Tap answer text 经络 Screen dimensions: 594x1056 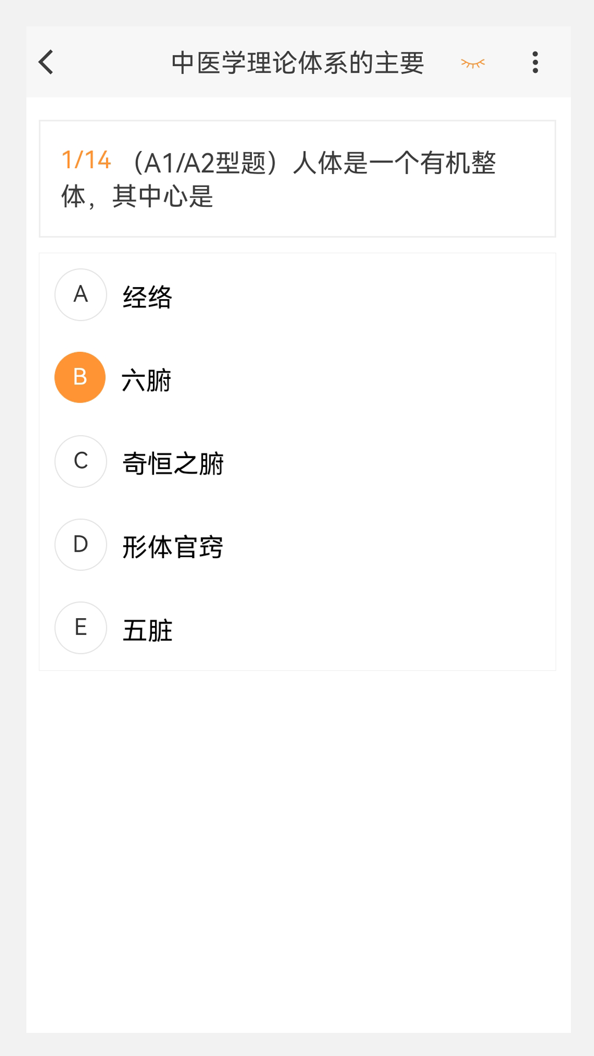coord(147,298)
